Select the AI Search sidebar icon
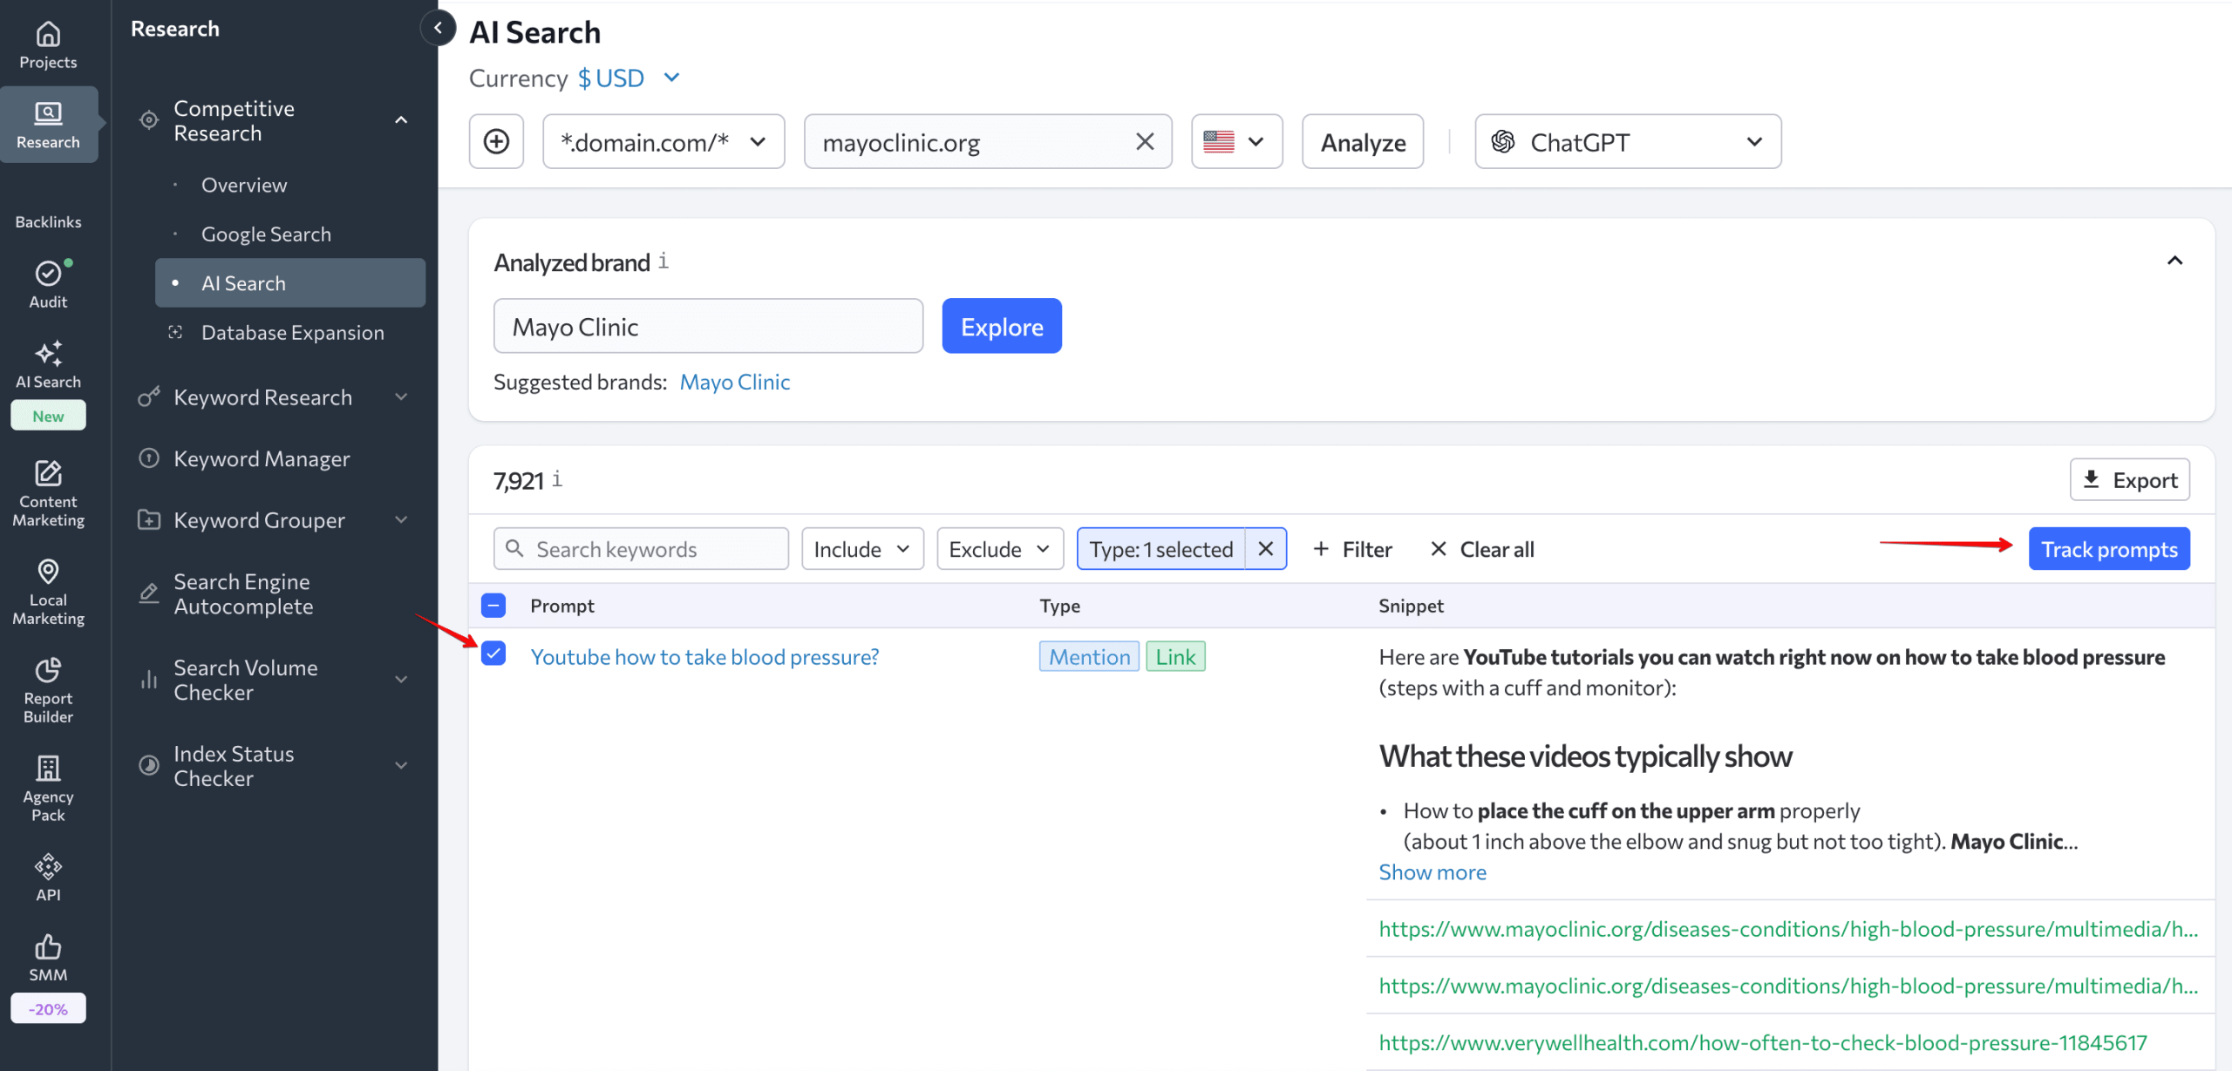This screenshot has height=1071, width=2232. (48, 357)
